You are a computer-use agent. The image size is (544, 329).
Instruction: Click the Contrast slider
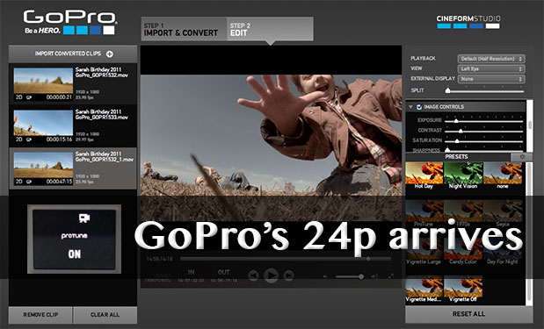484,131
